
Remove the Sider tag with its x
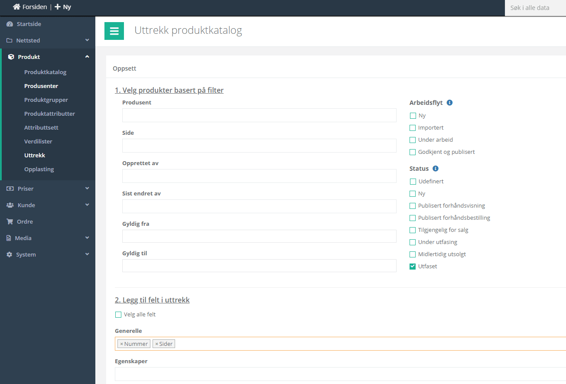pos(156,344)
